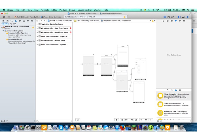Screen dimensions: 197x140
Task: Switch to the Version editor
Action: [x=173, y=17]
